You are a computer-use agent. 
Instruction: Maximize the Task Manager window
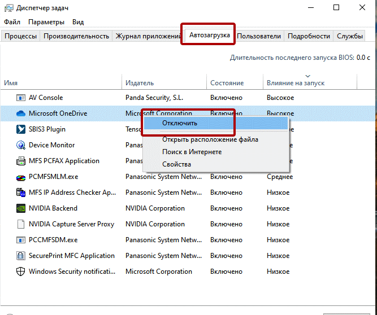(336, 8)
